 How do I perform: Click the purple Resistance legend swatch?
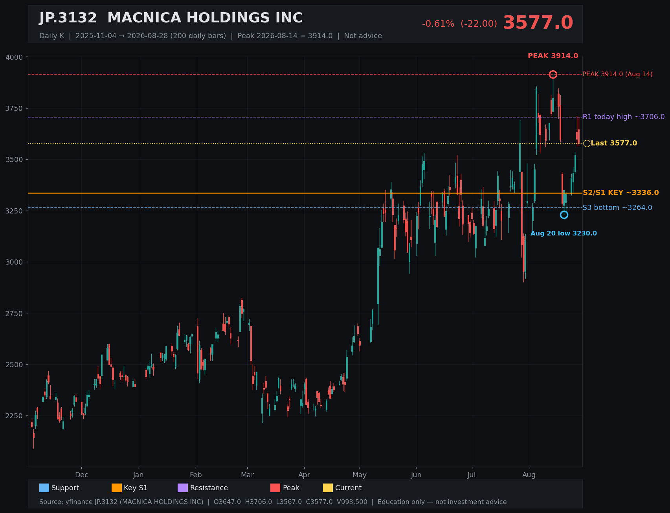click(x=183, y=488)
